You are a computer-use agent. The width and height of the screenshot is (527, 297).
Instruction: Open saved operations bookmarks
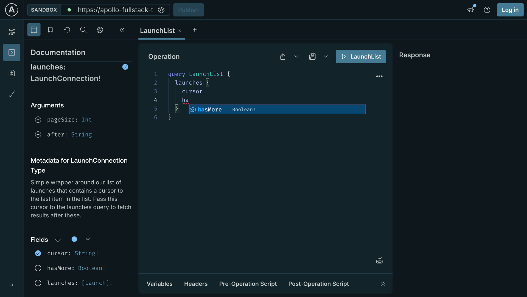50,30
